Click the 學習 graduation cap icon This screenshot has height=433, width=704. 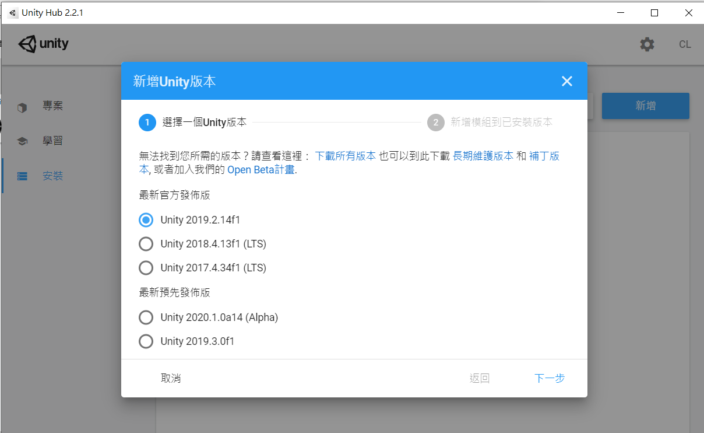[x=22, y=141]
